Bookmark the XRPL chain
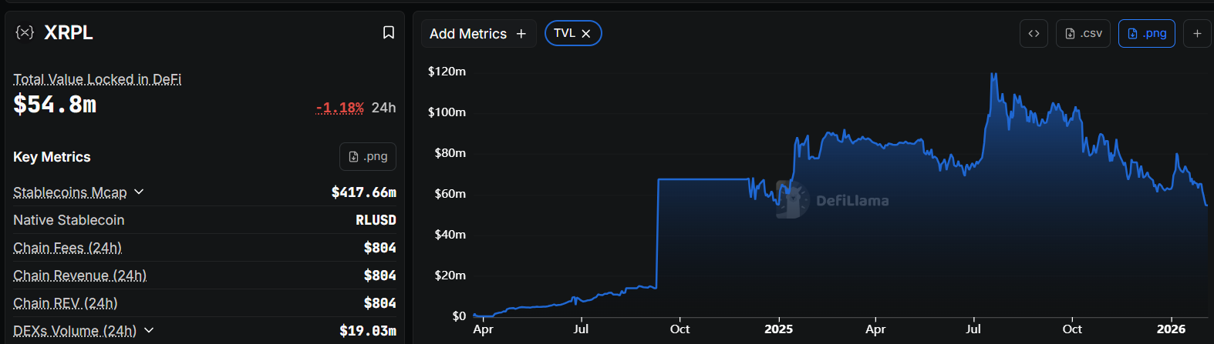 389,32
